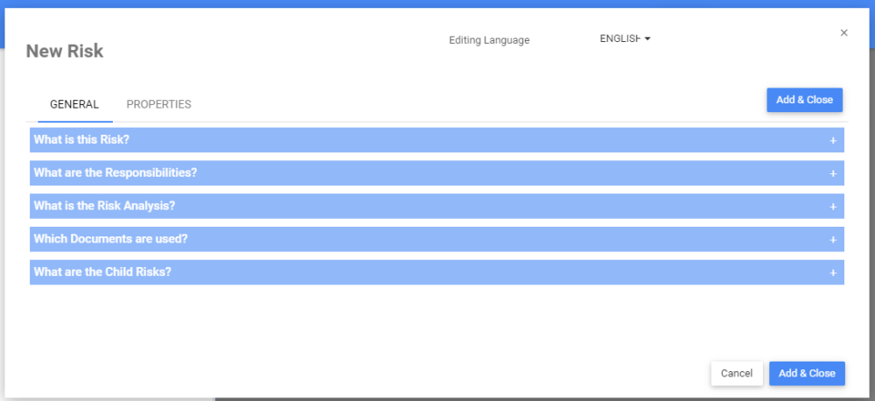The image size is (875, 401).
Task: Click the 'Editing Language' label
Action: tap(489, 39)
